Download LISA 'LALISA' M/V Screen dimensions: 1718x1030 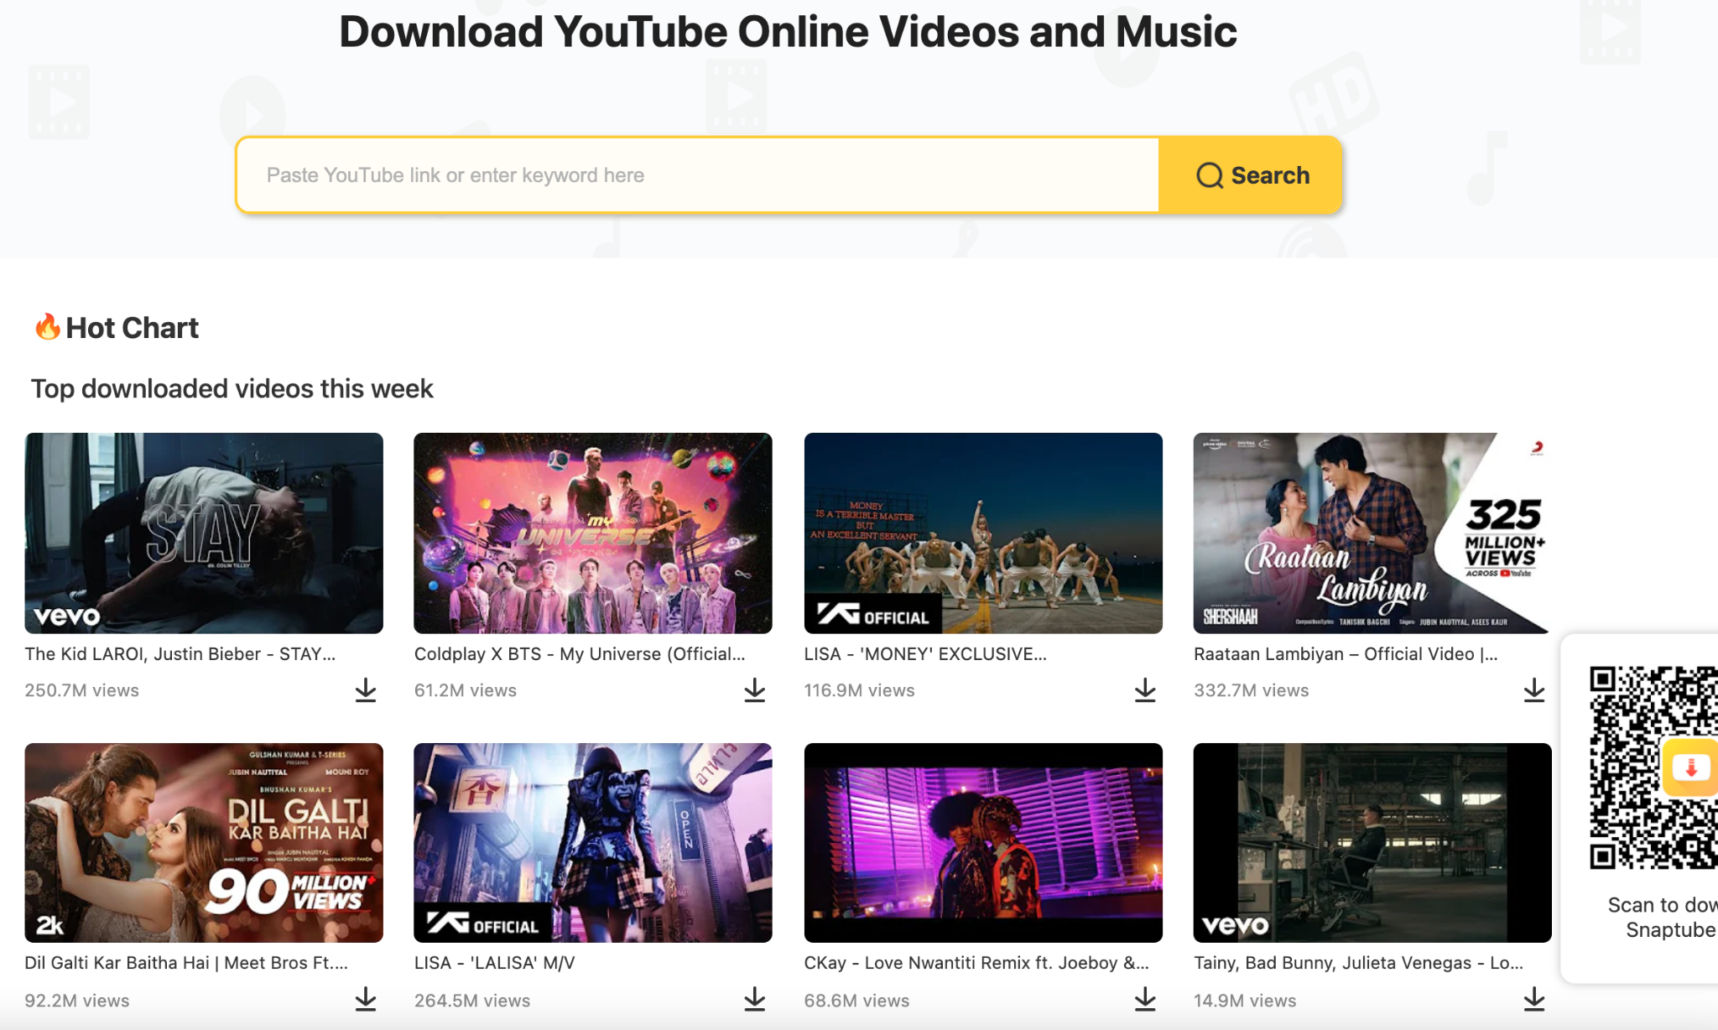(x=754, y=999)
